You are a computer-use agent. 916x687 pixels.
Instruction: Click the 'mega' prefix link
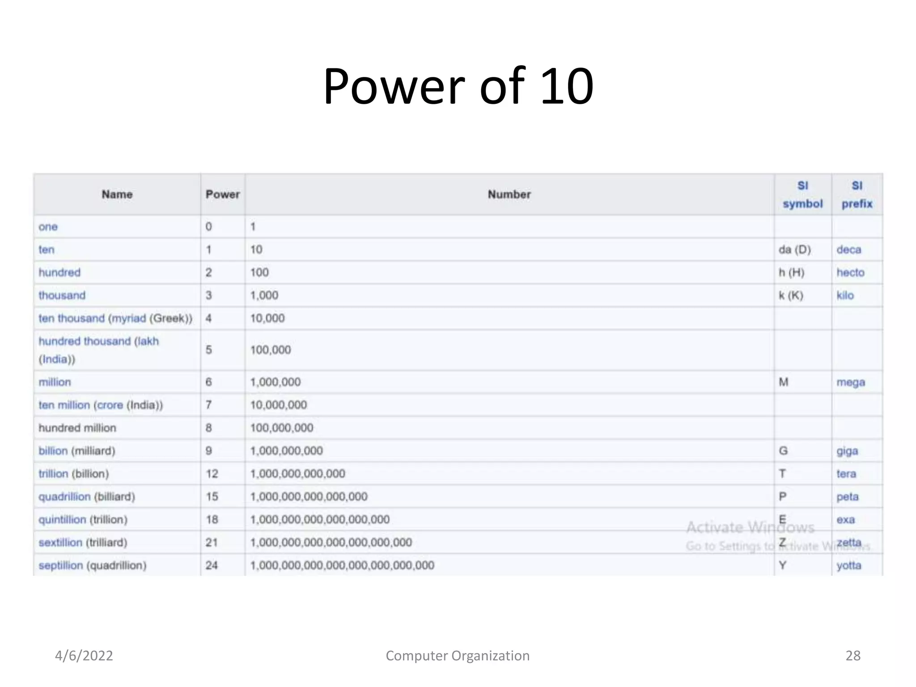tap(851, 382)
